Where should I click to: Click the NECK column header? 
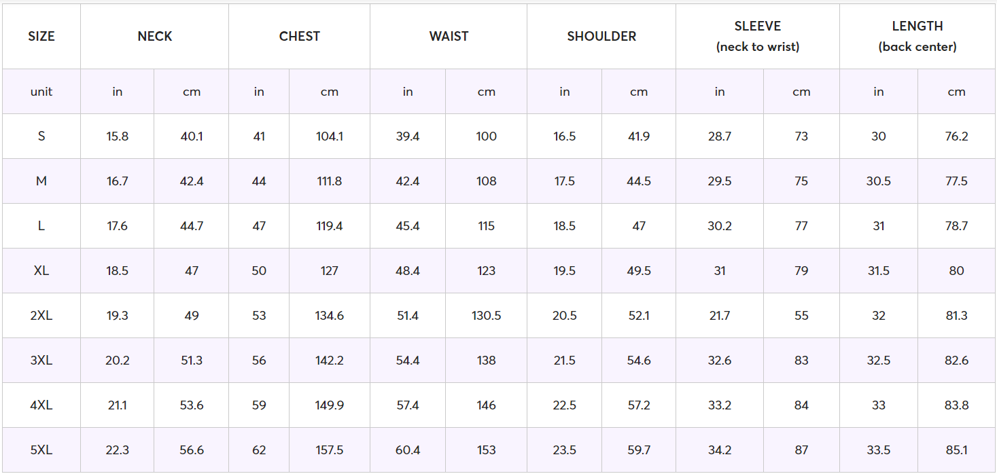155,37
